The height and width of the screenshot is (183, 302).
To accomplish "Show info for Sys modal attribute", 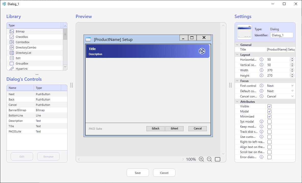I will click(261, 121).
